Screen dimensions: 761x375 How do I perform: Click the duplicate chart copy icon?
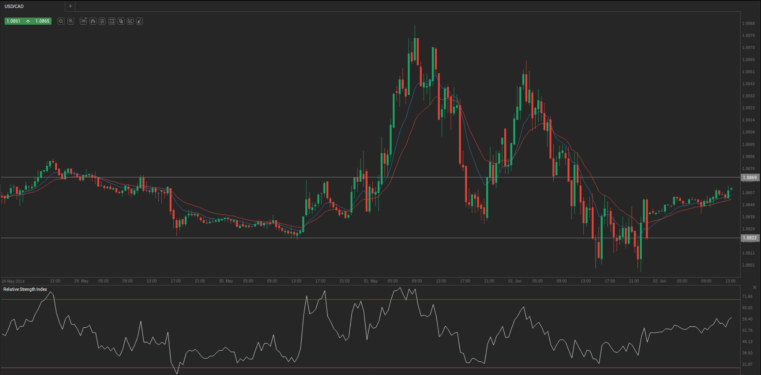point(121,21)
